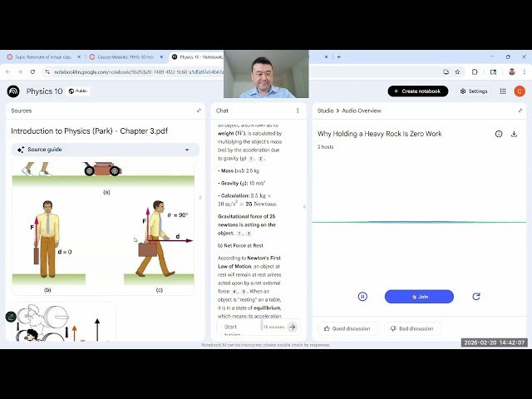Rate as Good discussion
Image resolution: width=532 pixels, height=399 pixels.
click(x=347, y=328)
